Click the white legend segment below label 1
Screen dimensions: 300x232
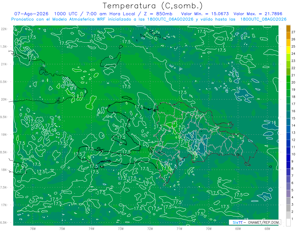288,222
